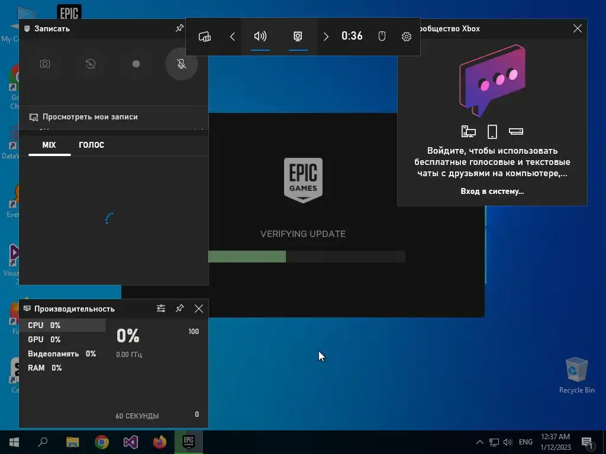Switch to the ГОЛОС tab
The width and height of the screenshot is (606, 454).
[92, 145]
